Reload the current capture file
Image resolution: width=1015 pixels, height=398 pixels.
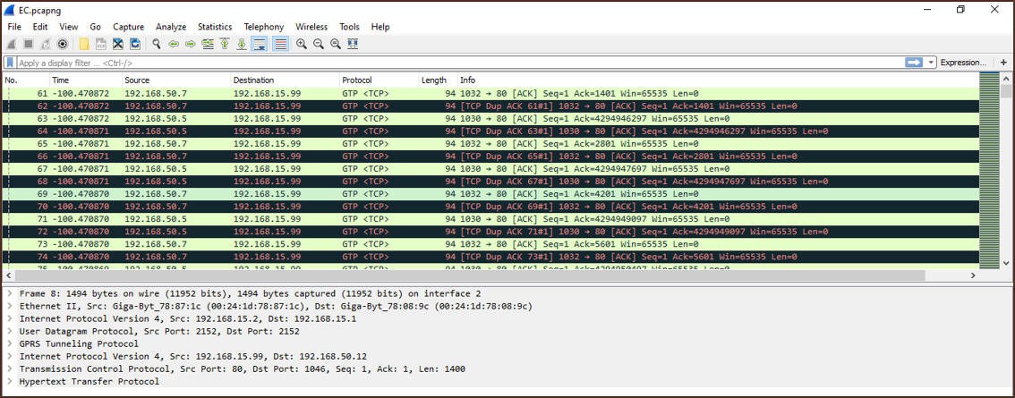point(135,44)
